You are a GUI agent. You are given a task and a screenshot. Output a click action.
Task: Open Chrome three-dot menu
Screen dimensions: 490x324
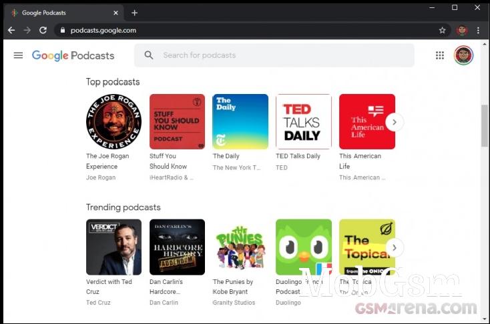pos(478,30)
